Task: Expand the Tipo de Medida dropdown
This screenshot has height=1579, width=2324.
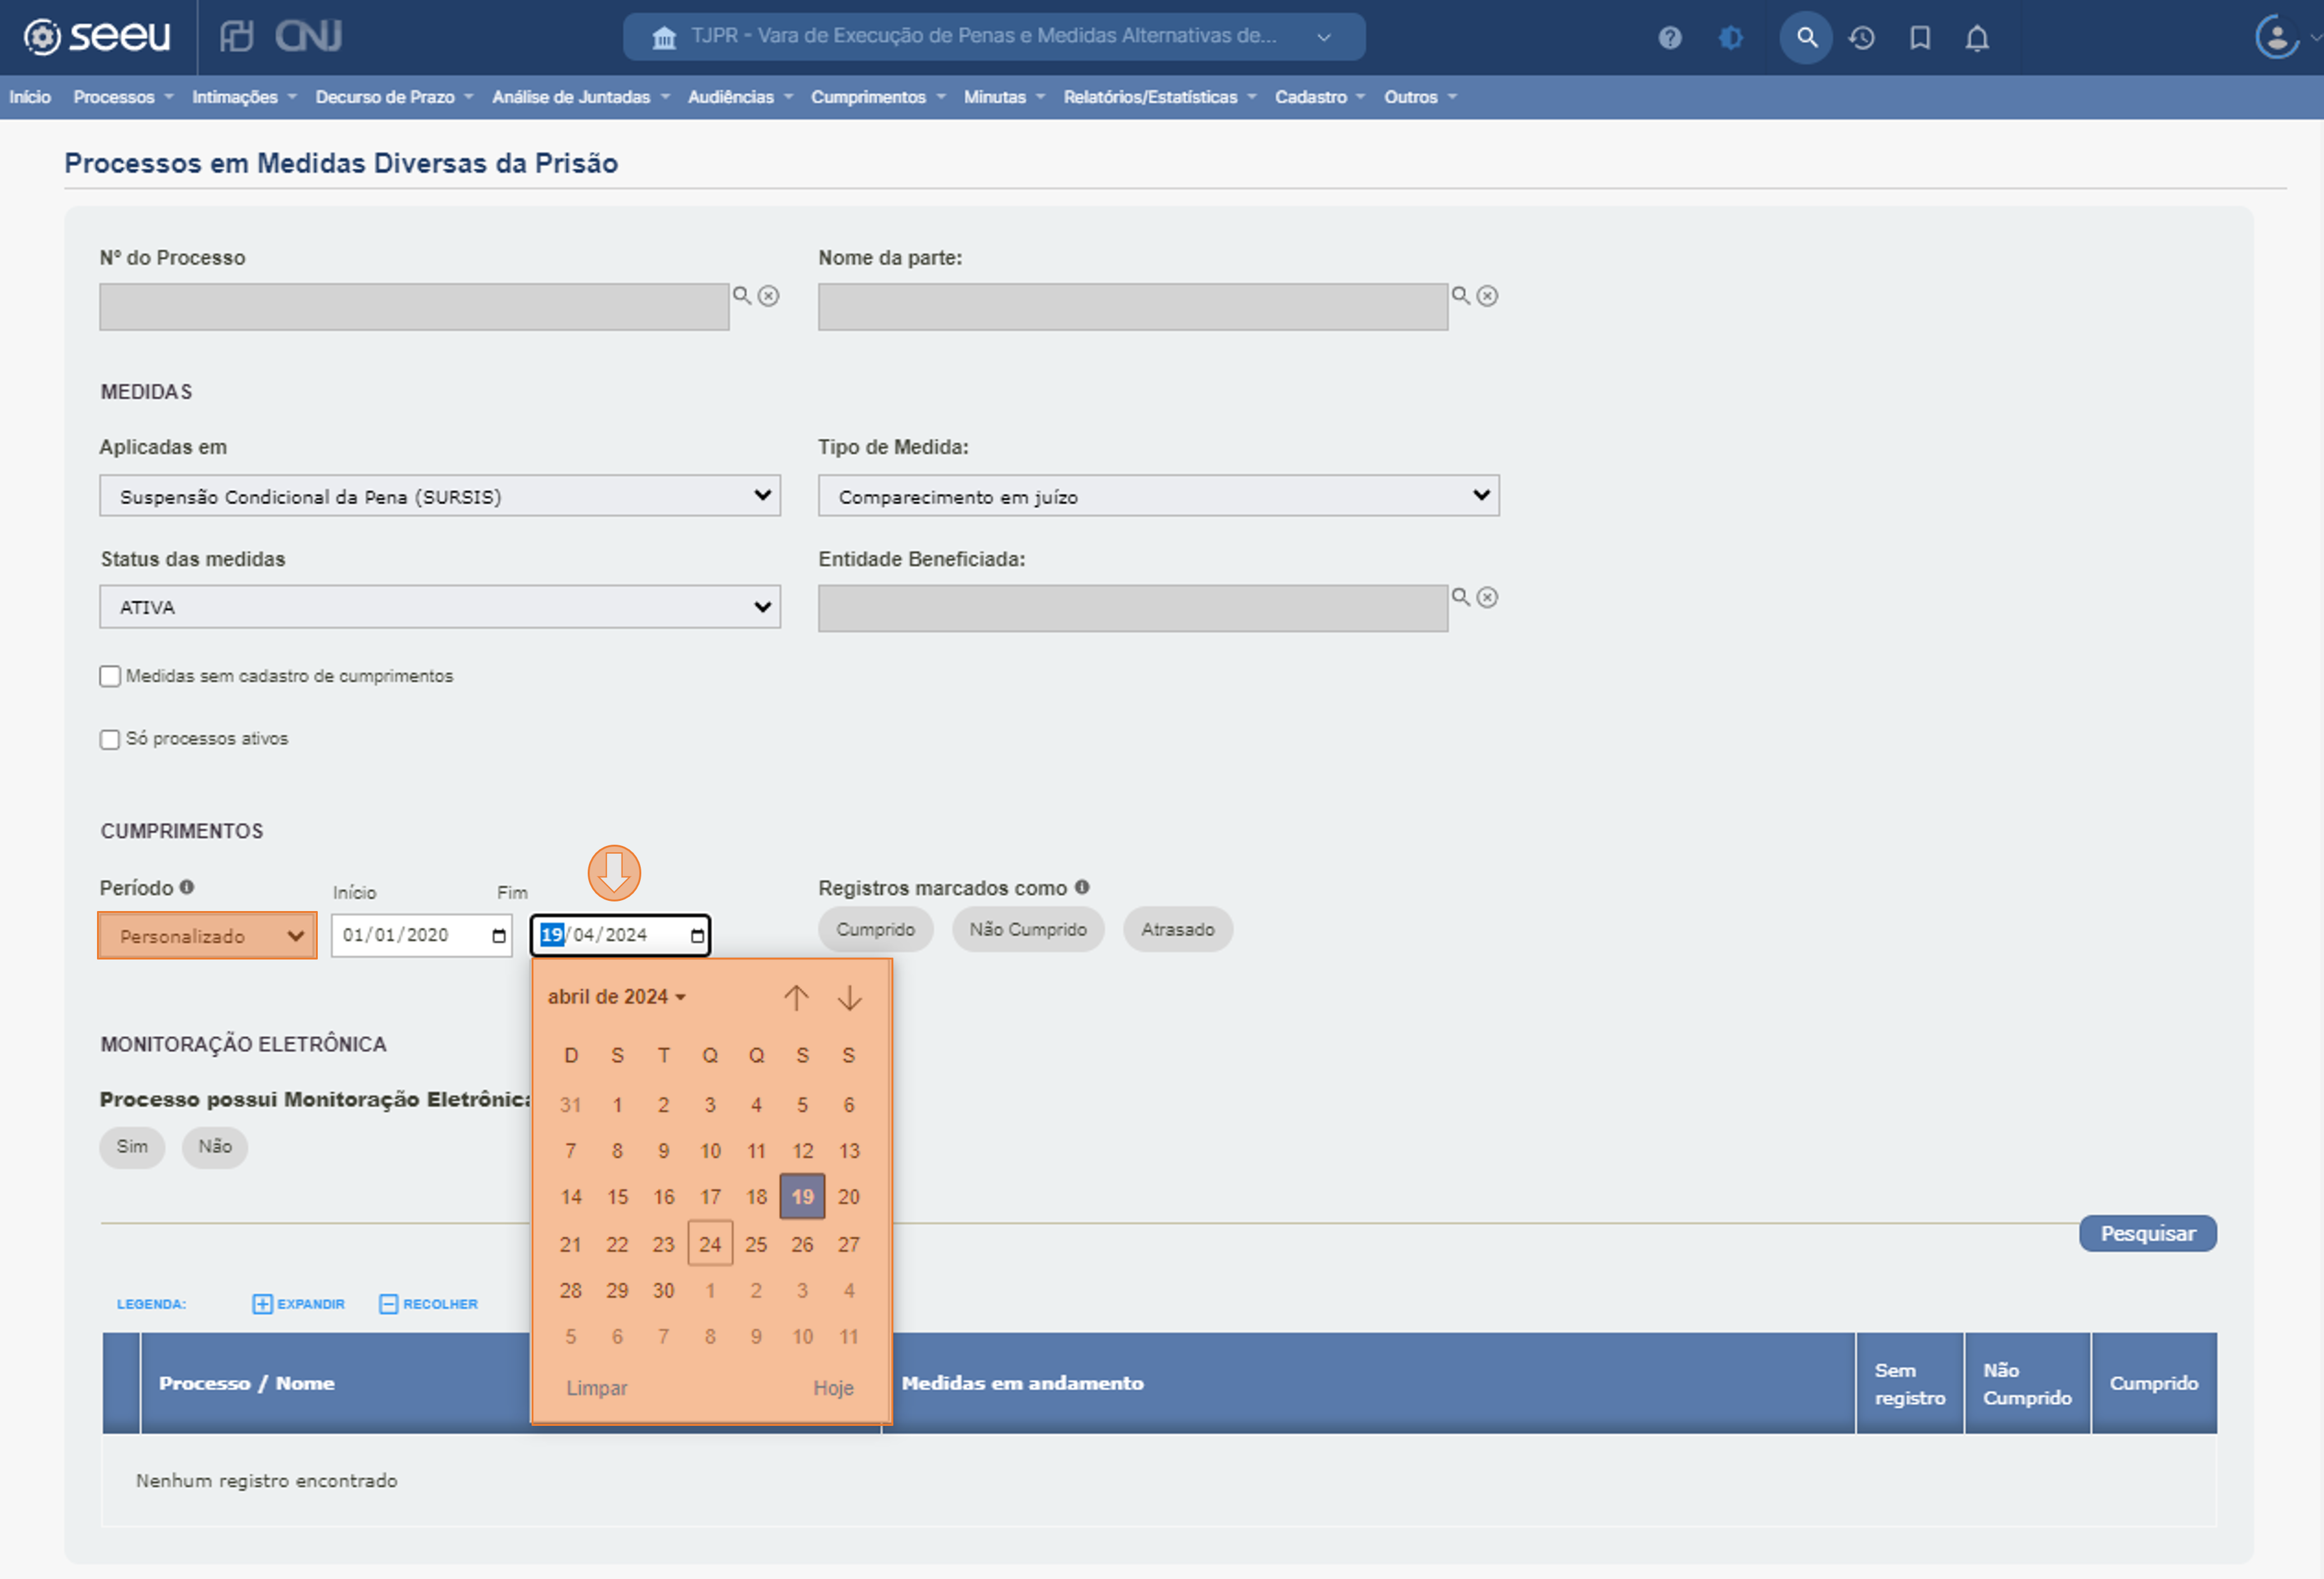Action: [x=1158, y=496]
